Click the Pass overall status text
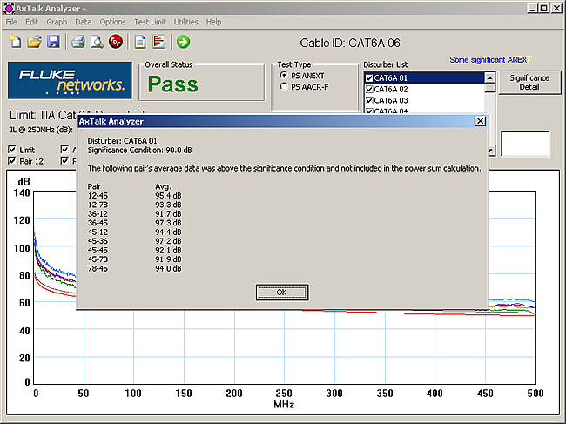The width and height of the screenshot is (566, 424). 173,84
